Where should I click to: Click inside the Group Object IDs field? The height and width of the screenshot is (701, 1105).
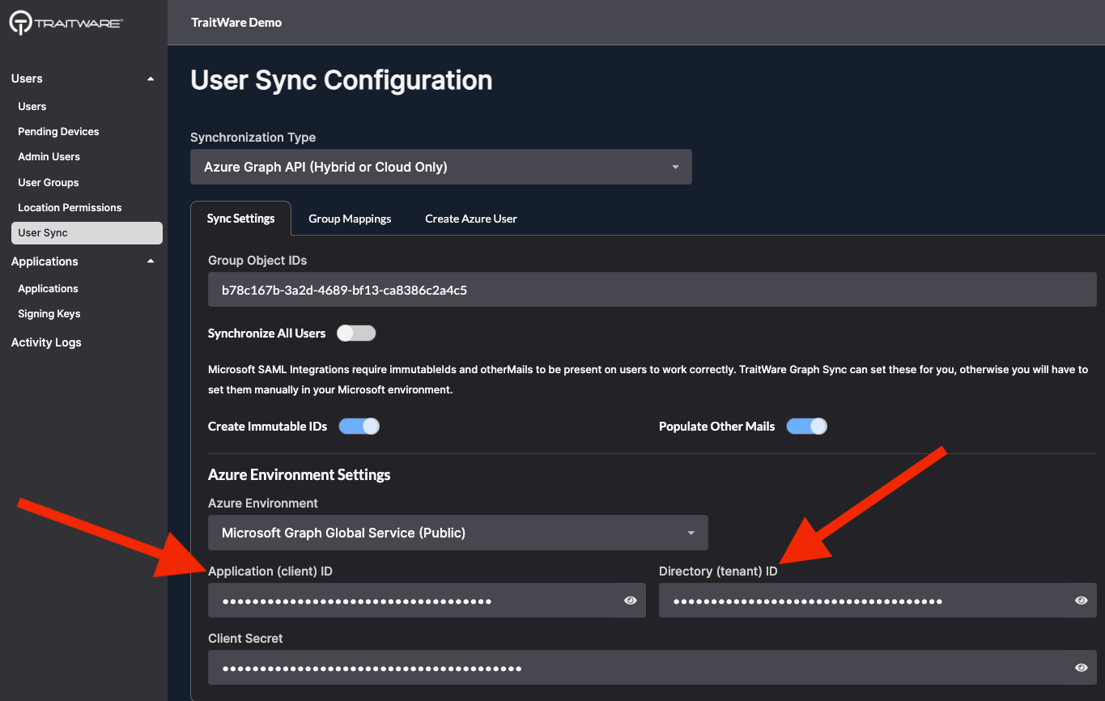[x=652, y=289]
